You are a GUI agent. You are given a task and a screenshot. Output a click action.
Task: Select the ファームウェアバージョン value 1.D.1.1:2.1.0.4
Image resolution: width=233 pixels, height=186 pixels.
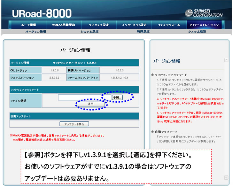click(119, 78)
